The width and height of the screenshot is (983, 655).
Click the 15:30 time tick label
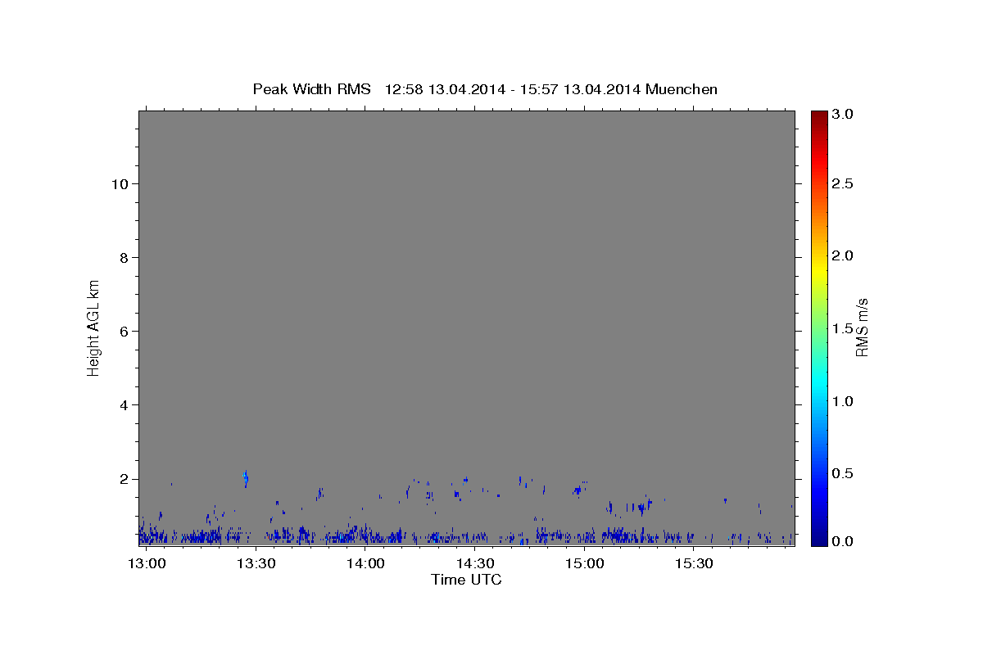[693, 564]
